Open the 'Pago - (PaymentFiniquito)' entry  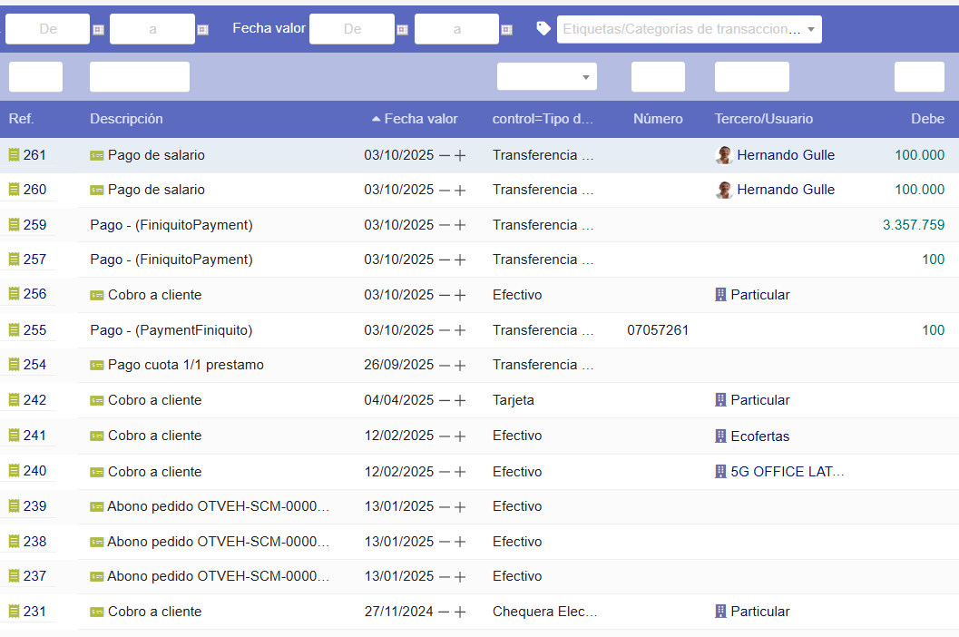pos(171,330)
